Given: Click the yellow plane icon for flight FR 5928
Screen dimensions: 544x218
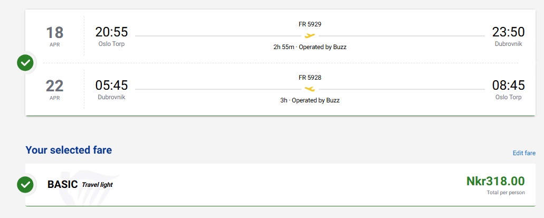Looking at the screenshot, I should click(310, 89).
